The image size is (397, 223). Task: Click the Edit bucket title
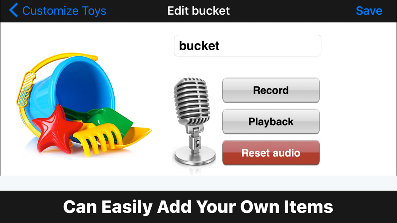click(198, 11)
